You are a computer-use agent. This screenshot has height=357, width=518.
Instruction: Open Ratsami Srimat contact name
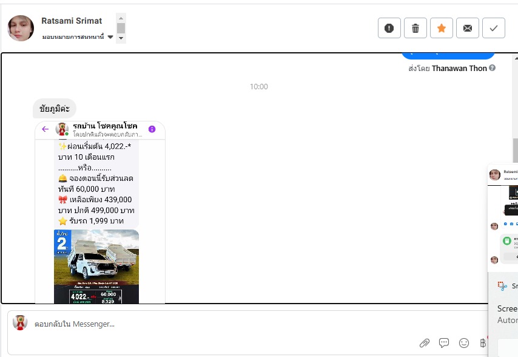72,21
